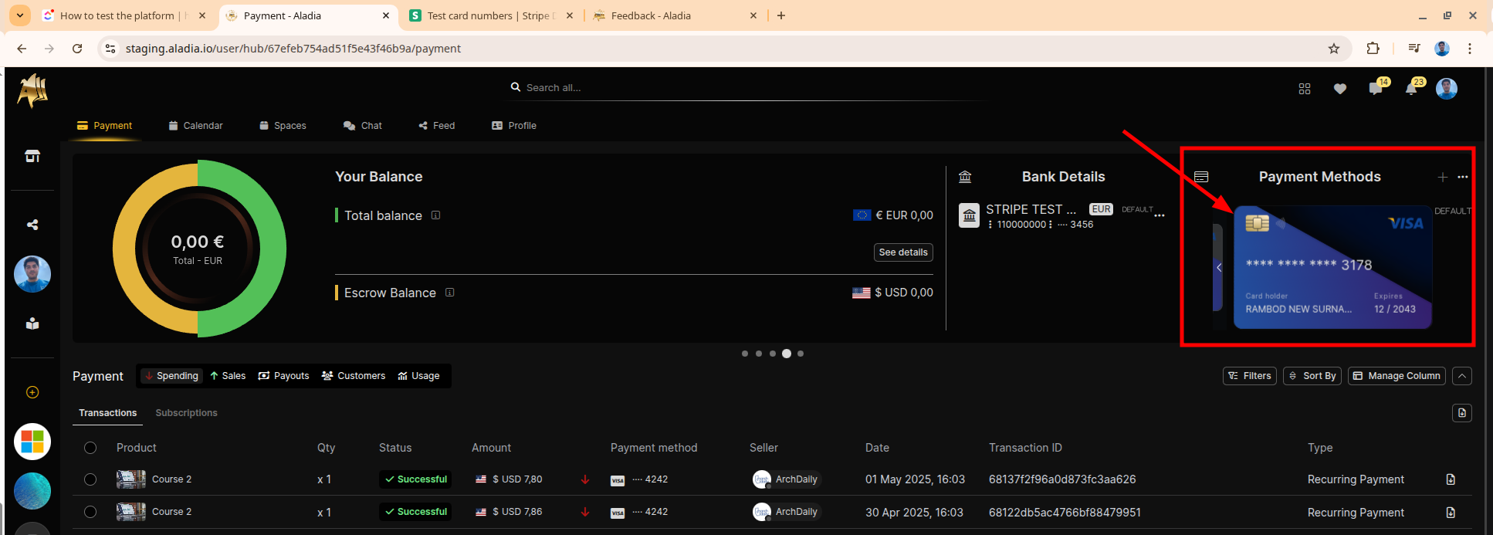The height and width of the screenshot is (535, 1493).
Task: Open Manage Column options
Action: pos(1397,376)
